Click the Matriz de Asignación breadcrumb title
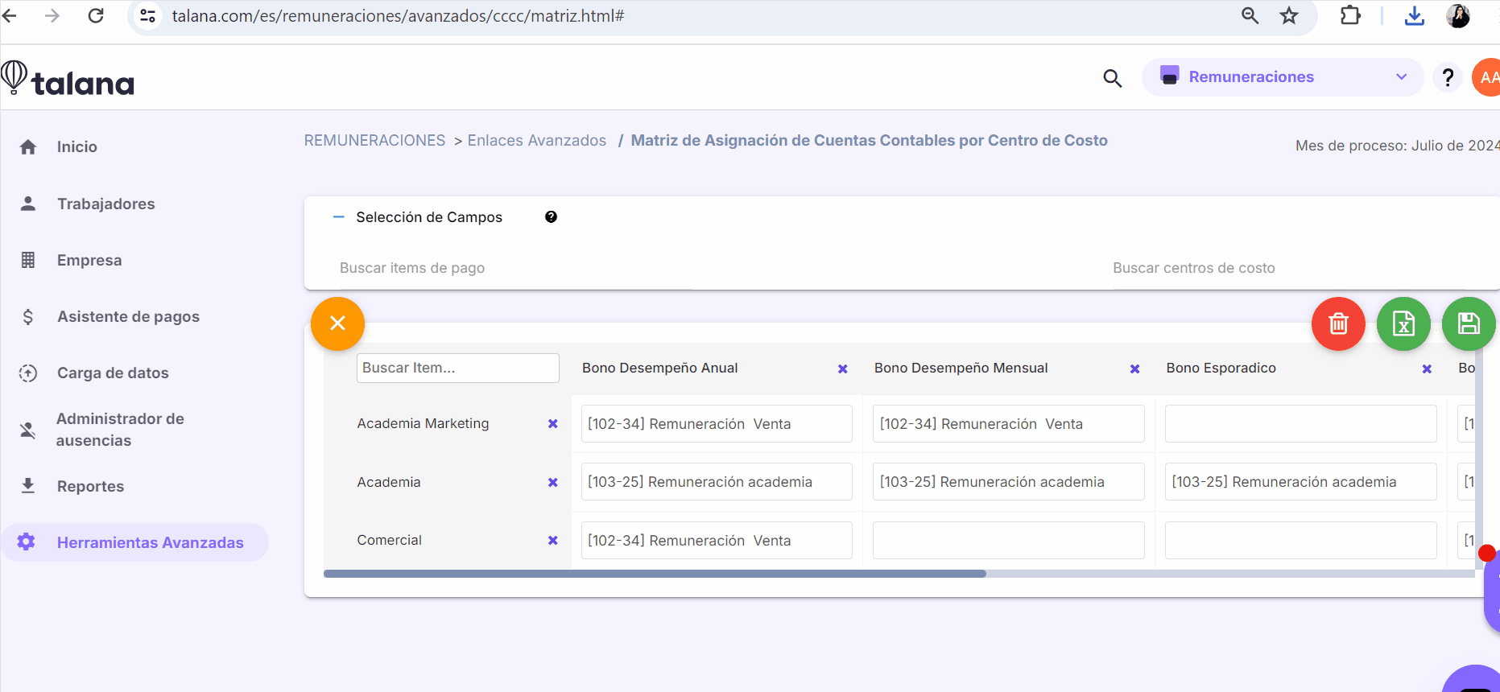Image resolution: width=1500 pixels, height=692 pixels. click(869, 141)
